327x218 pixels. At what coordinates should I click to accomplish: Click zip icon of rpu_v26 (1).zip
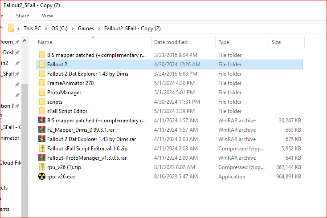[x=42, y=167]
